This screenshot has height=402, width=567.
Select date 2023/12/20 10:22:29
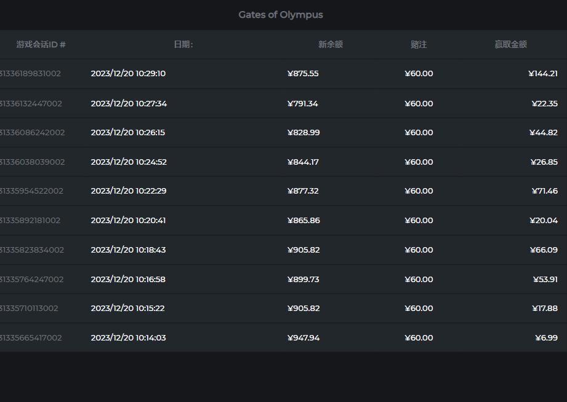click(x=129, y=191)
